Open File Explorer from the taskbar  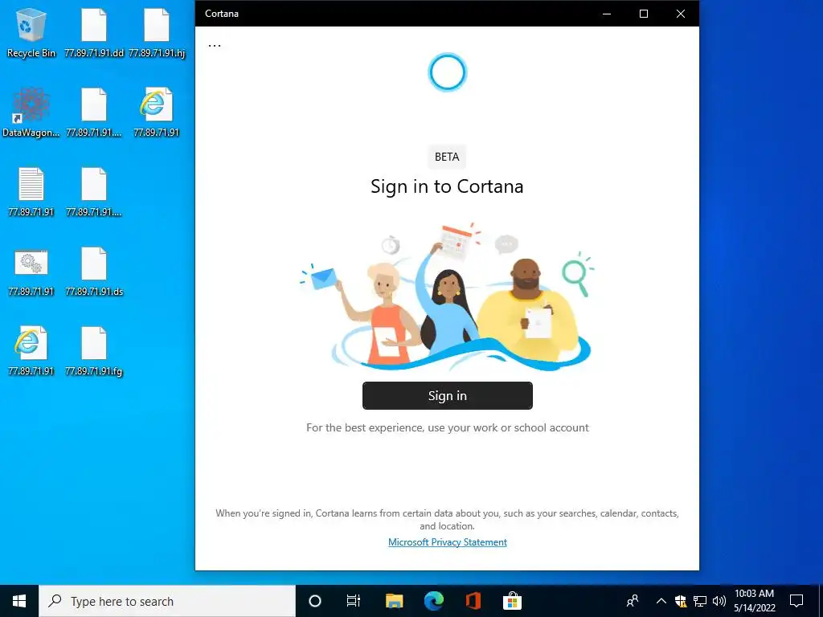(x=394, y=601)
